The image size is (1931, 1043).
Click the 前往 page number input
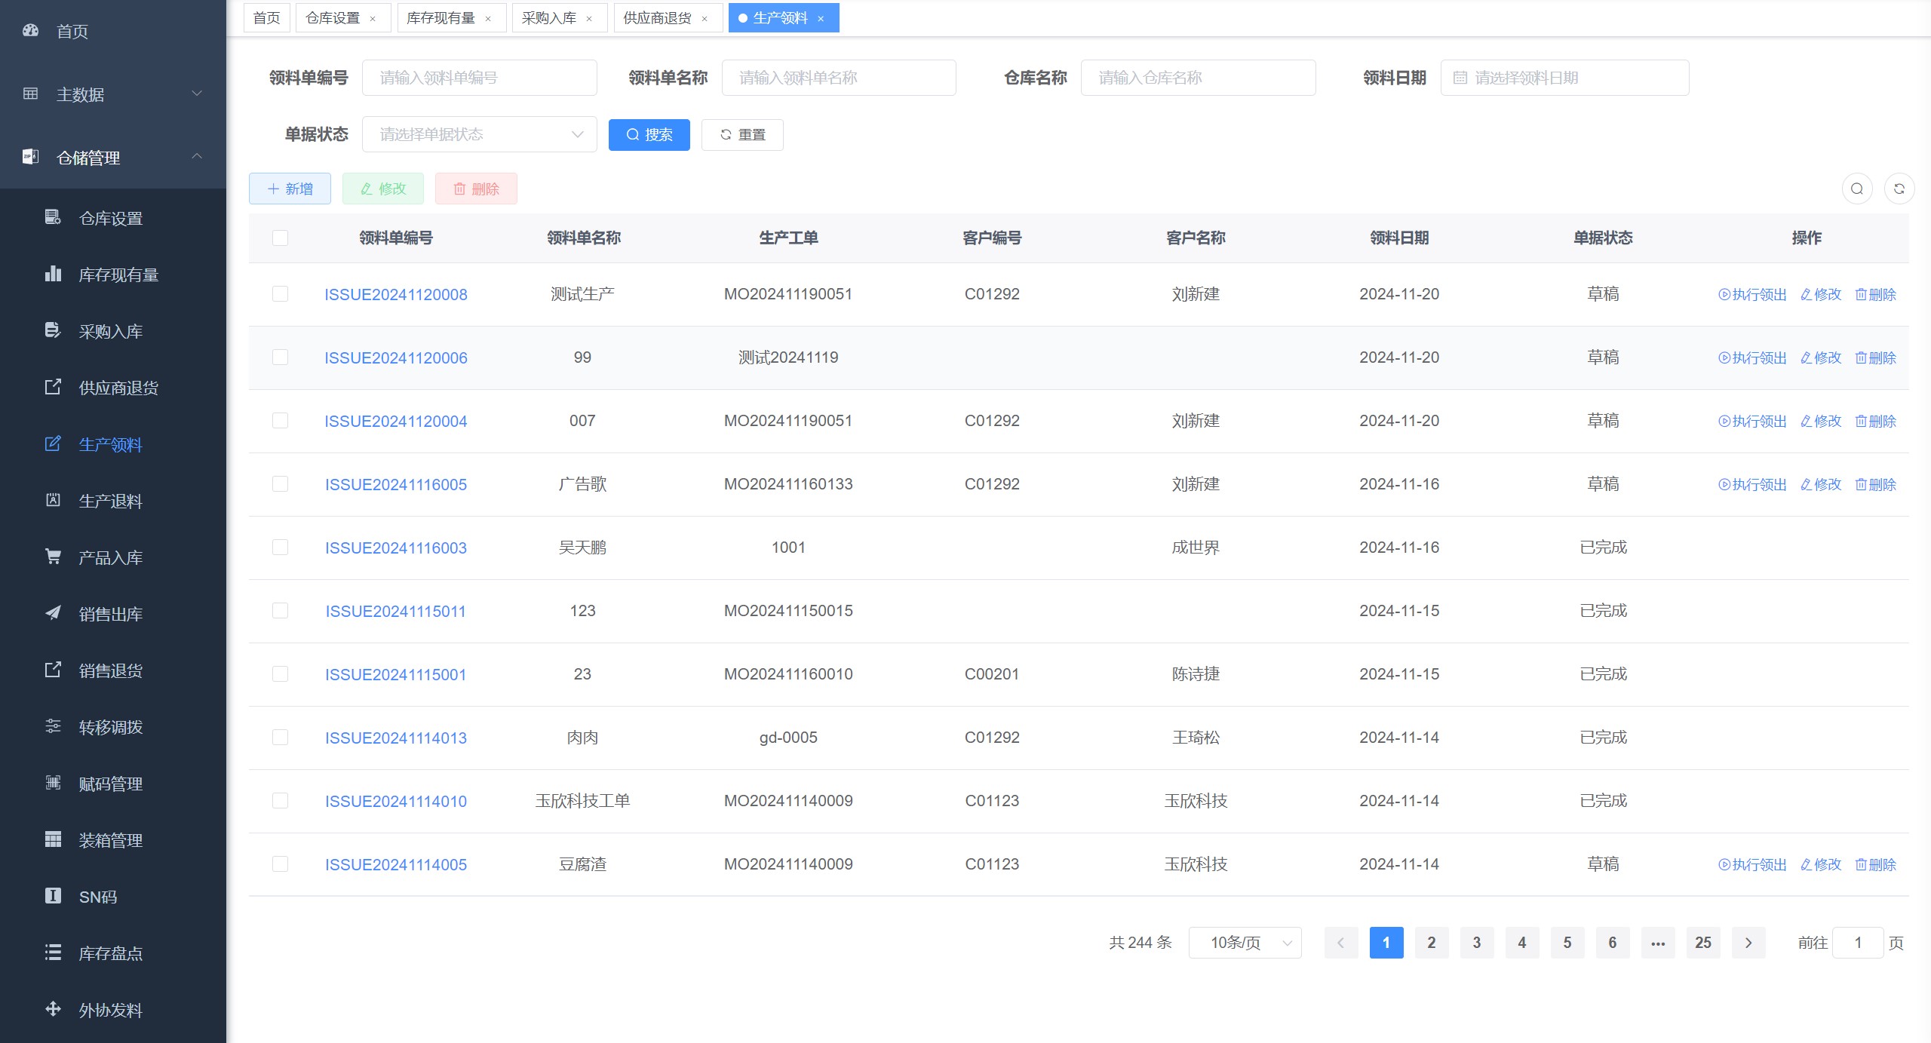pos(1858,943)
